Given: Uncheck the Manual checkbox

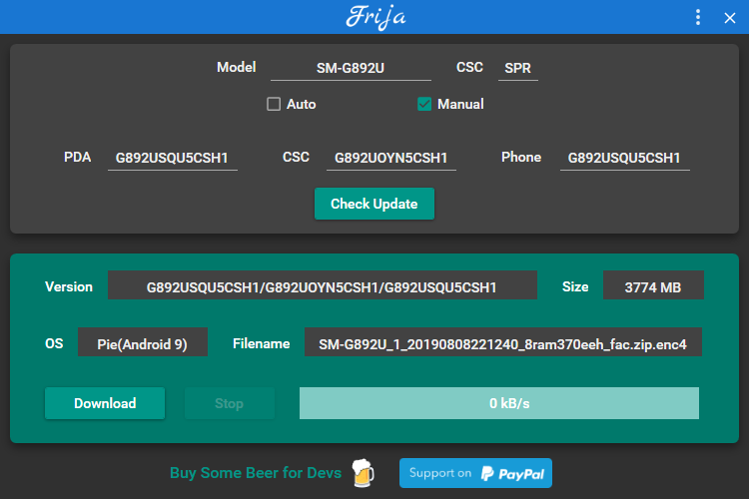Looking at the screenshot, I should point(424,104).
